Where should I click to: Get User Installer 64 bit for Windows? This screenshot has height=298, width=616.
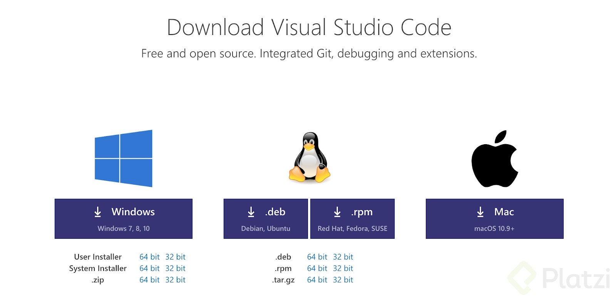149,257
